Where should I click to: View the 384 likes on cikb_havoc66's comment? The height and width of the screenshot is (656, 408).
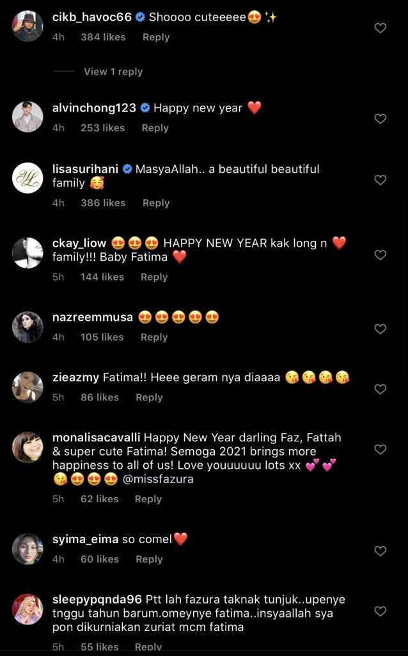[x=103, y=37]
